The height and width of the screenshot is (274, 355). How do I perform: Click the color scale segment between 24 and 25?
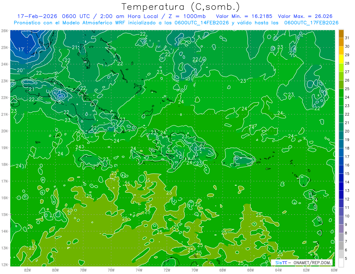coord(341,93)
